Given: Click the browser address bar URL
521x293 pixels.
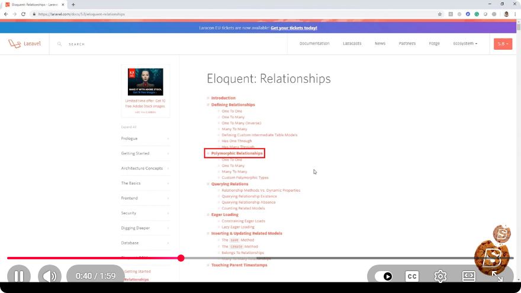Looking at the screenshot, I should tap(82, 14).
